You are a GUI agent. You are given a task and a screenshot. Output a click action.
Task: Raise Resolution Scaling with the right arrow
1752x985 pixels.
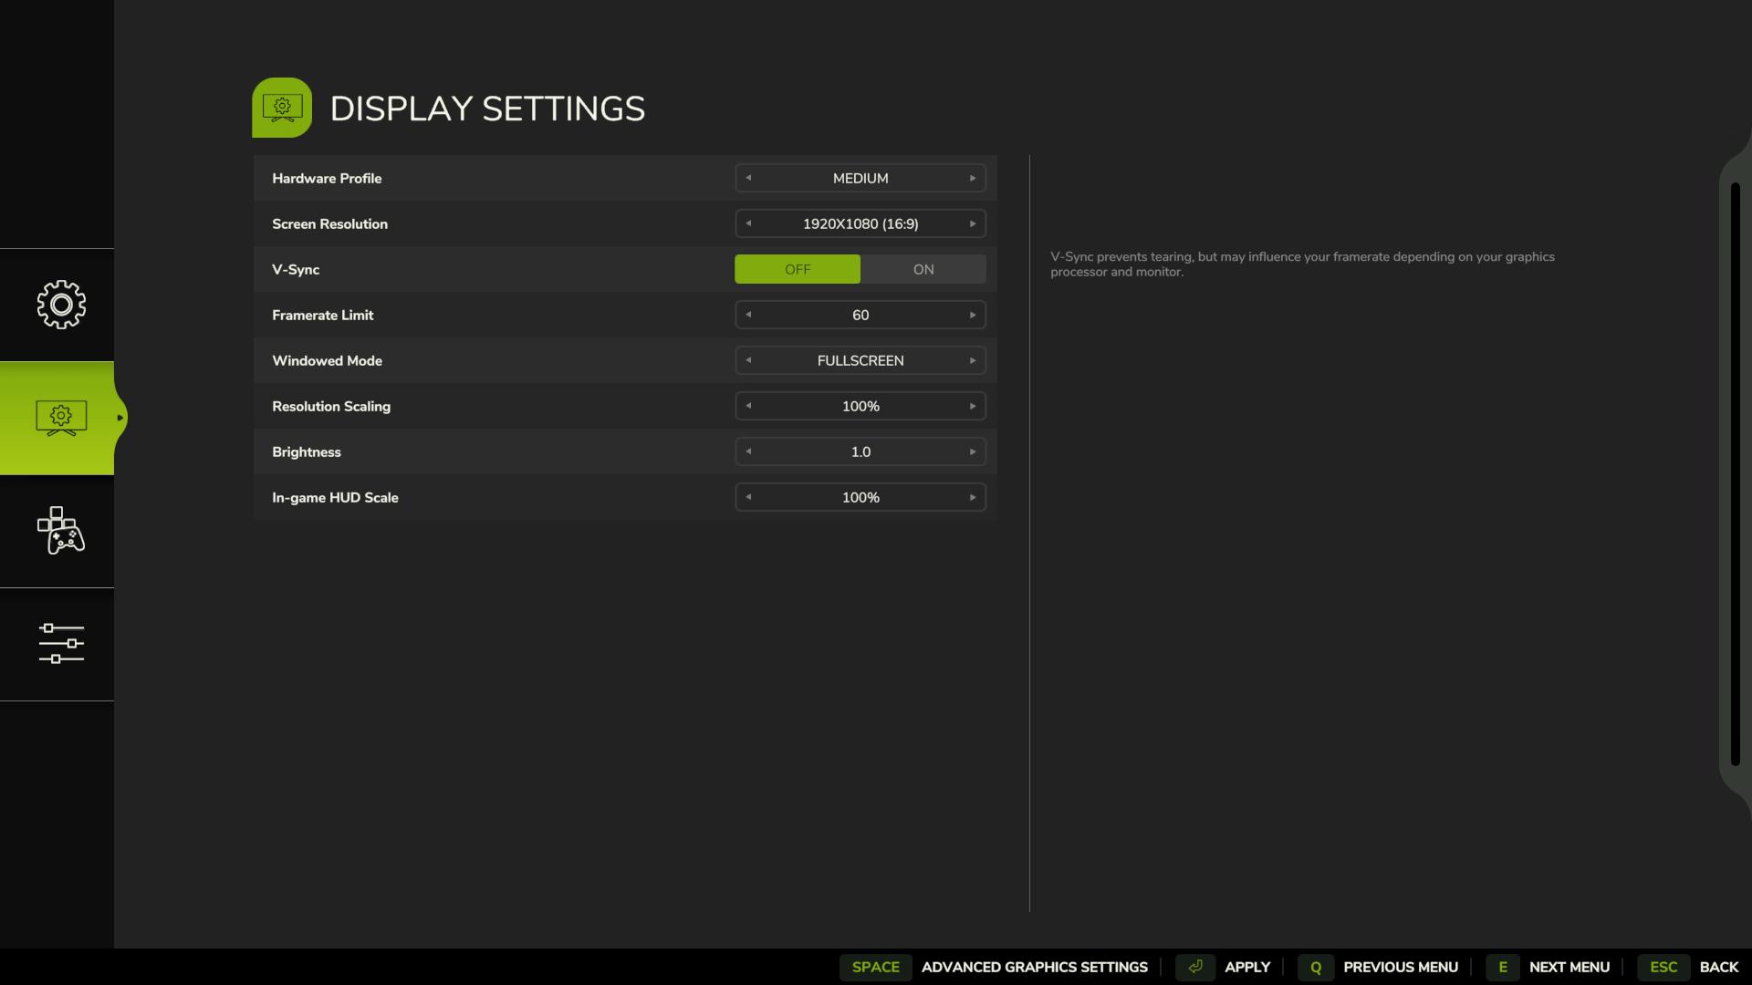tap(972, 406)
